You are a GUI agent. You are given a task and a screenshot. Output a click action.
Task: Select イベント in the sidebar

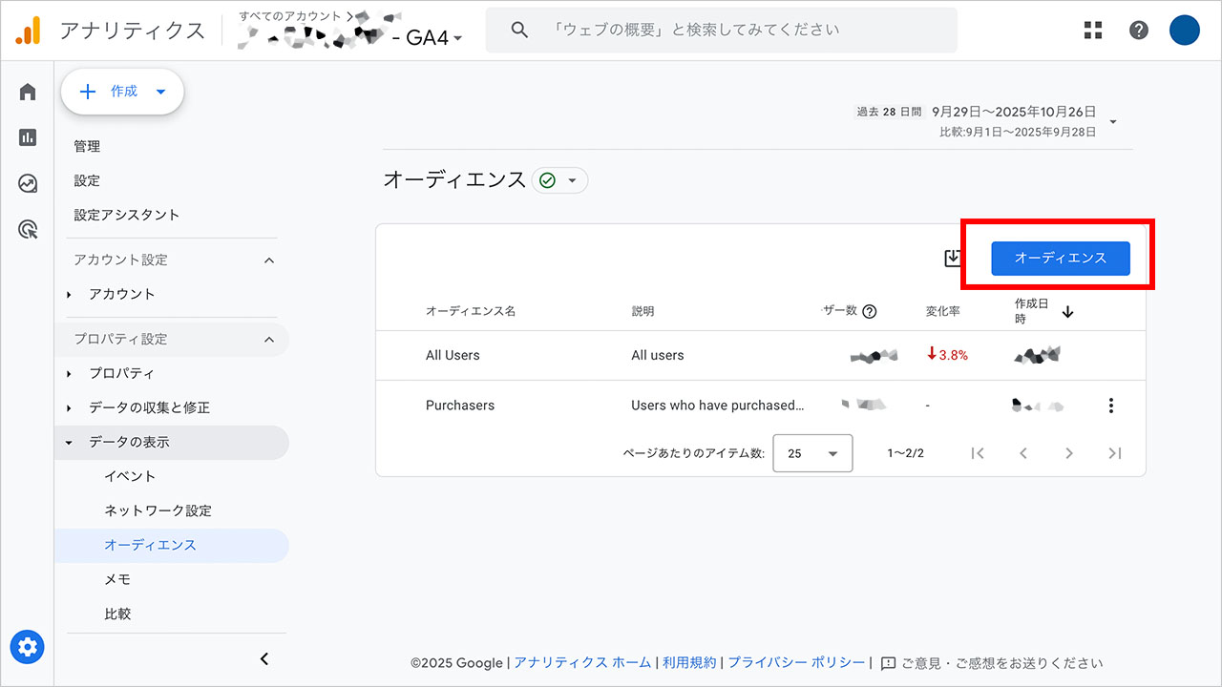pos(130,476)
